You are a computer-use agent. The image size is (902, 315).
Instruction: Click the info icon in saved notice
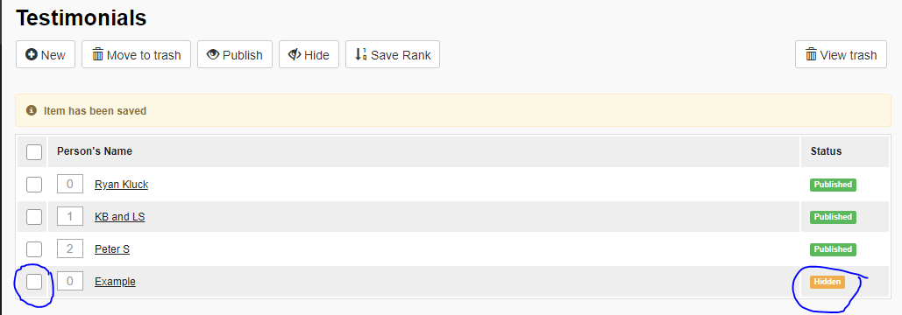32,110
